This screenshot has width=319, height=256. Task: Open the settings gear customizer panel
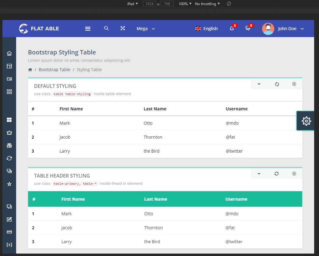click(x=306, y=121)
